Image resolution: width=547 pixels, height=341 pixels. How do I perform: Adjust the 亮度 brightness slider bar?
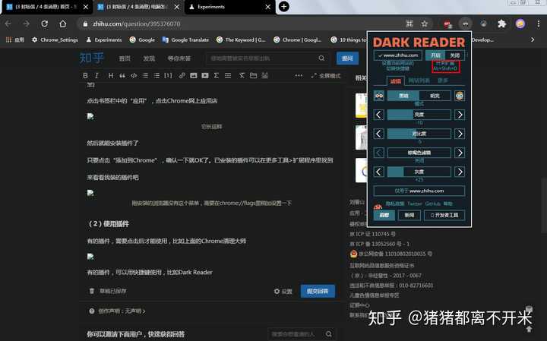point(419,115)
